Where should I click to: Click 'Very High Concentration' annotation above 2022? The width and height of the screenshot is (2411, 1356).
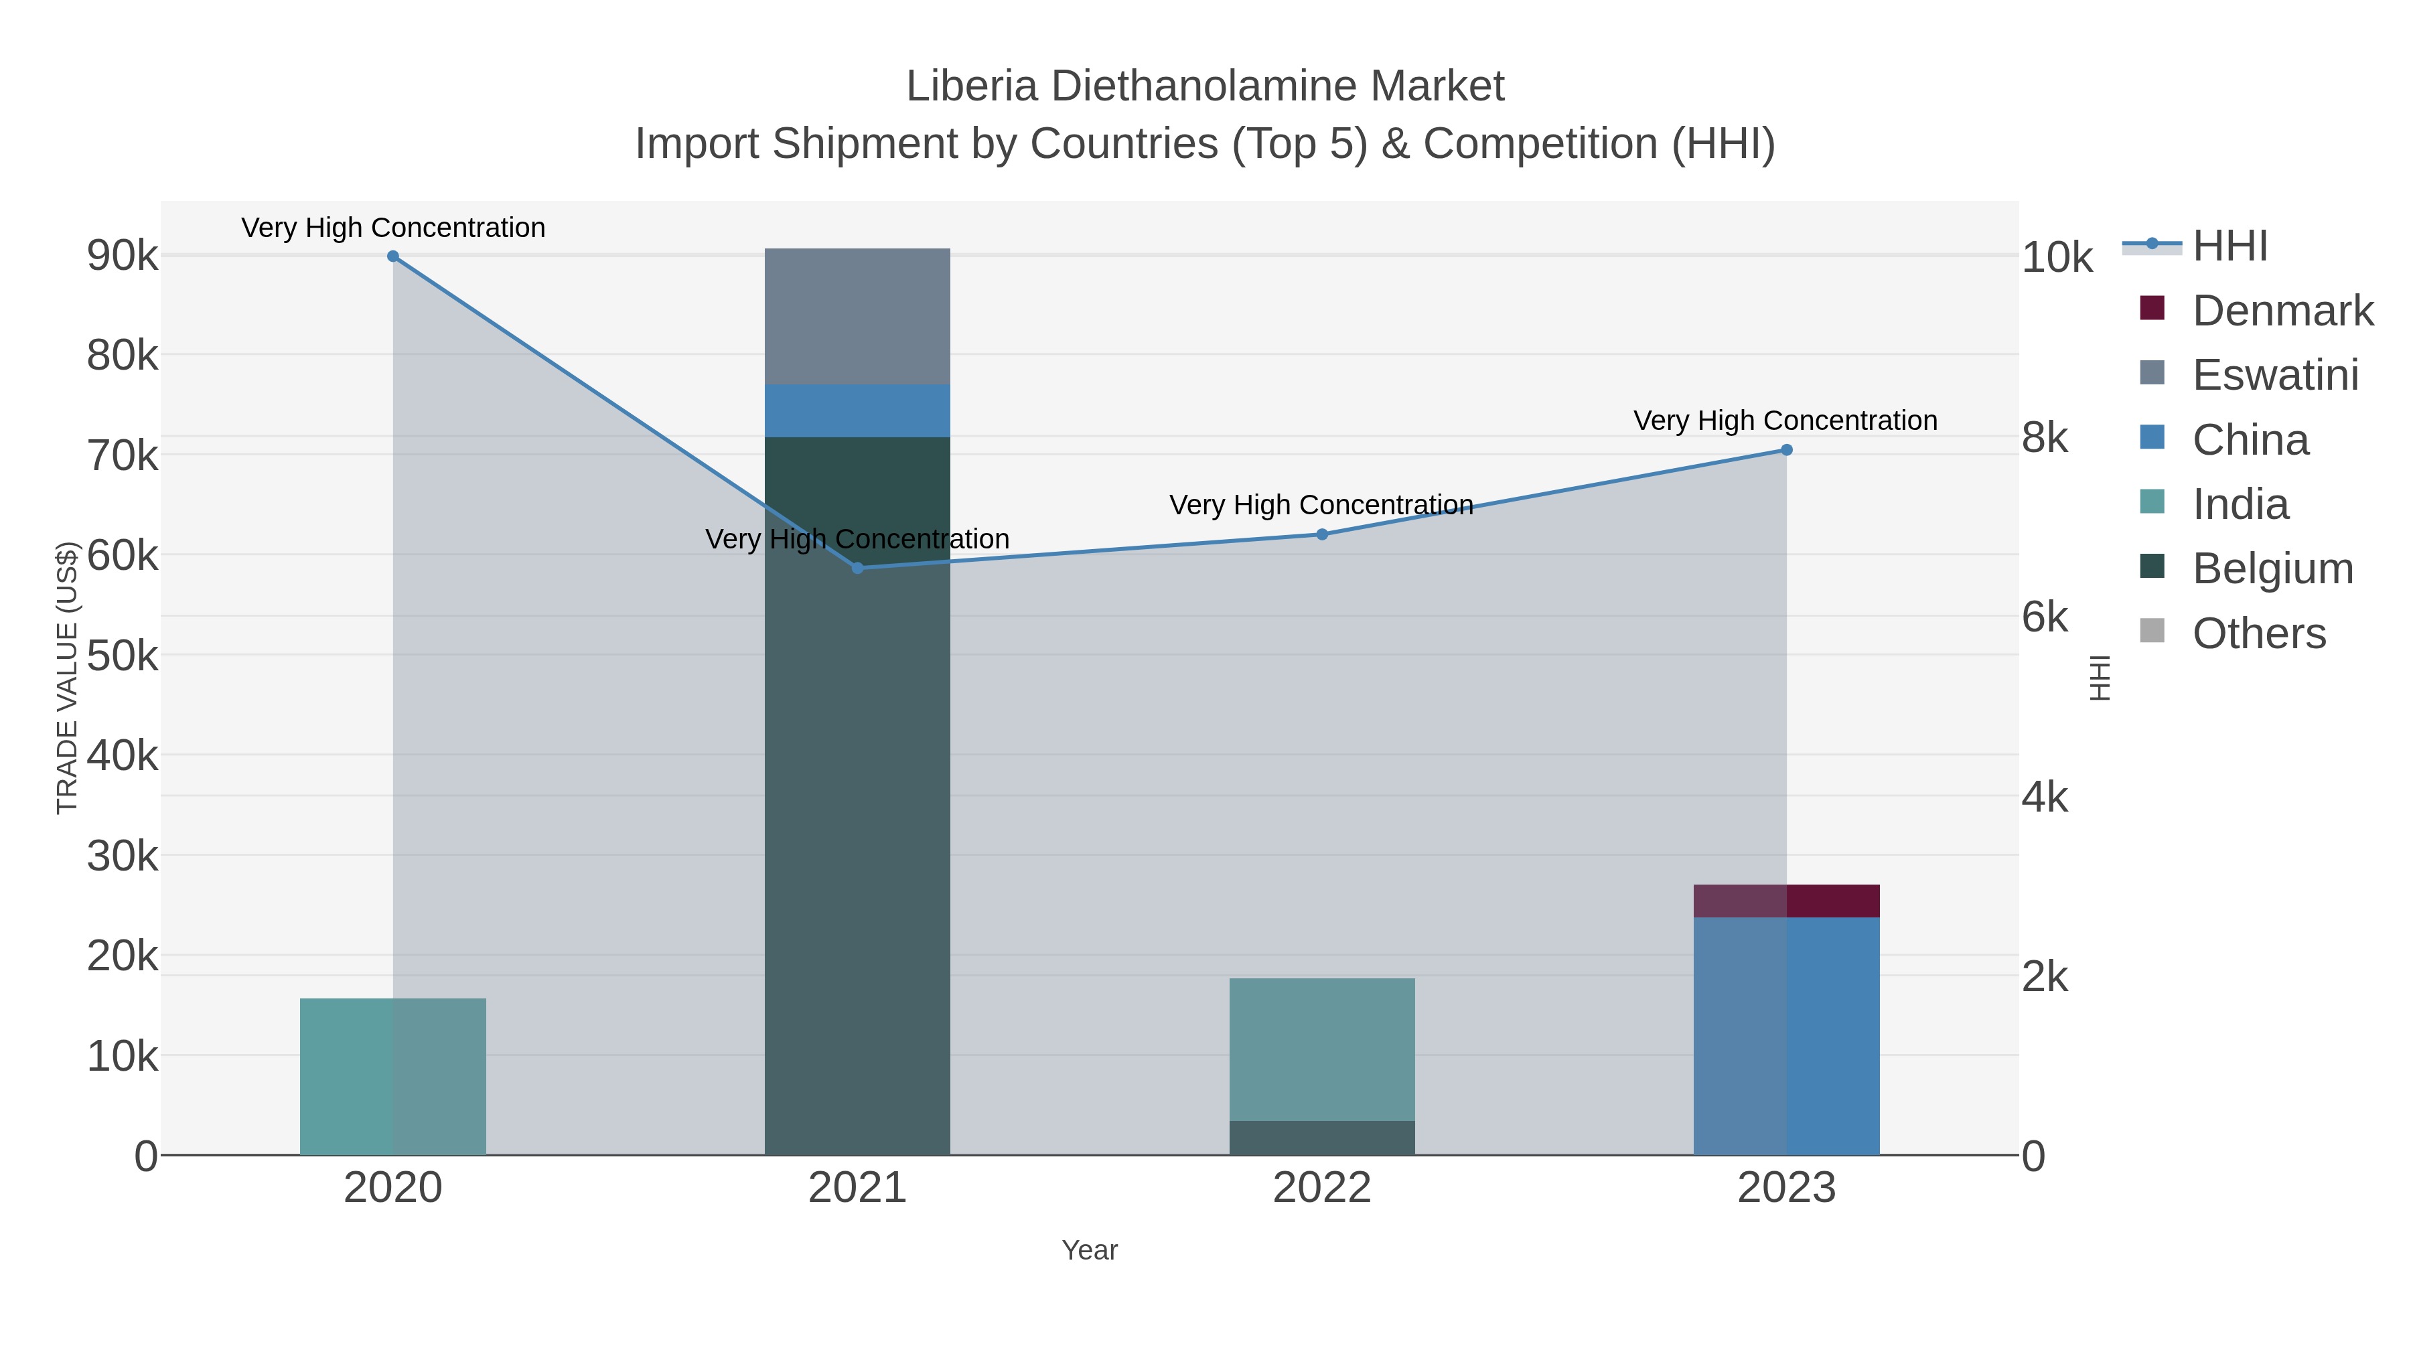[x=1321, y=504]
